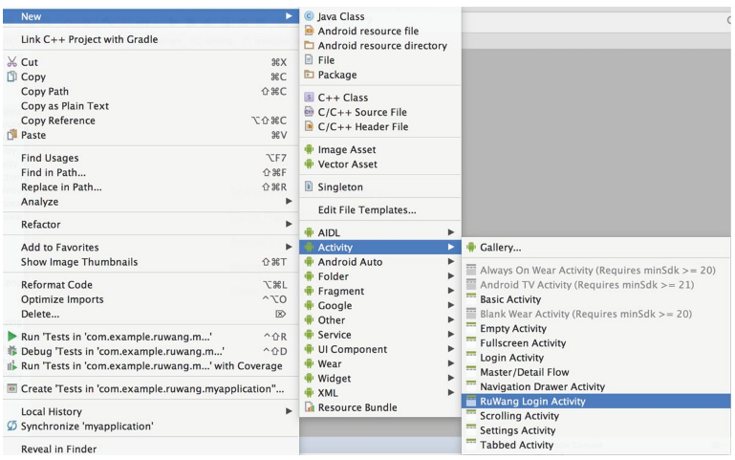735x460 pixels.
Task: Choose Synchronize 'myapplication'
Action: pyautogui.click(x=87, y=426)
